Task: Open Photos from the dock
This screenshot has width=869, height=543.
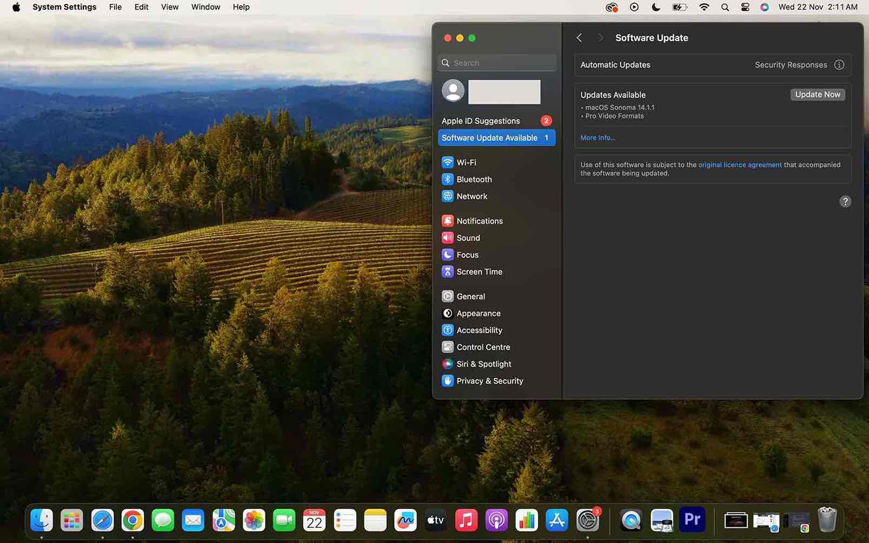Action: point(254,521)
